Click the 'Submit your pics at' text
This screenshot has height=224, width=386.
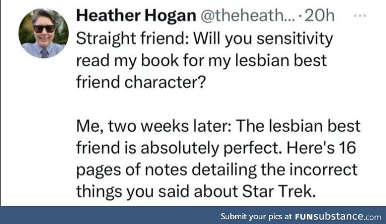256,217
